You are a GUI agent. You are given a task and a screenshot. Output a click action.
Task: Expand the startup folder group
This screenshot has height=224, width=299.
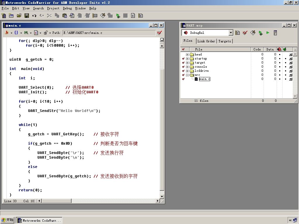point(187,59)
